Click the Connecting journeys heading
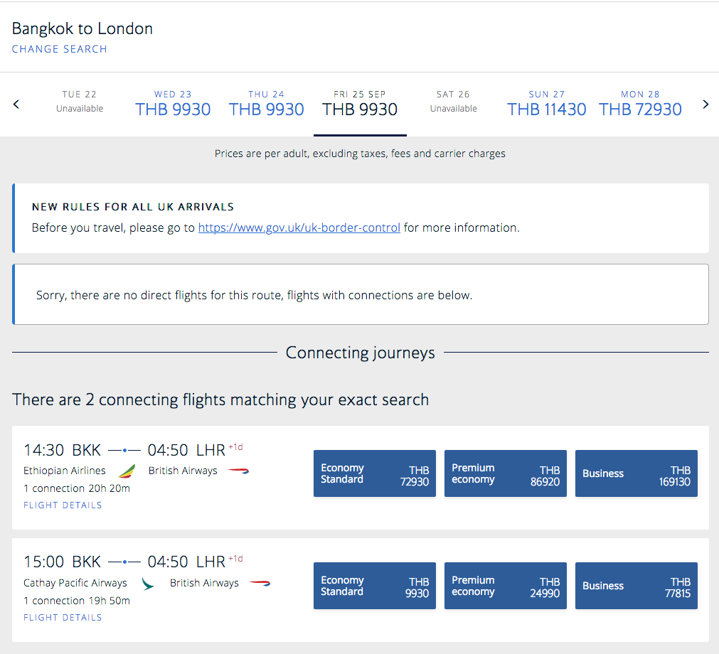This screenshot has height=654, width=719. pos(361,353)
